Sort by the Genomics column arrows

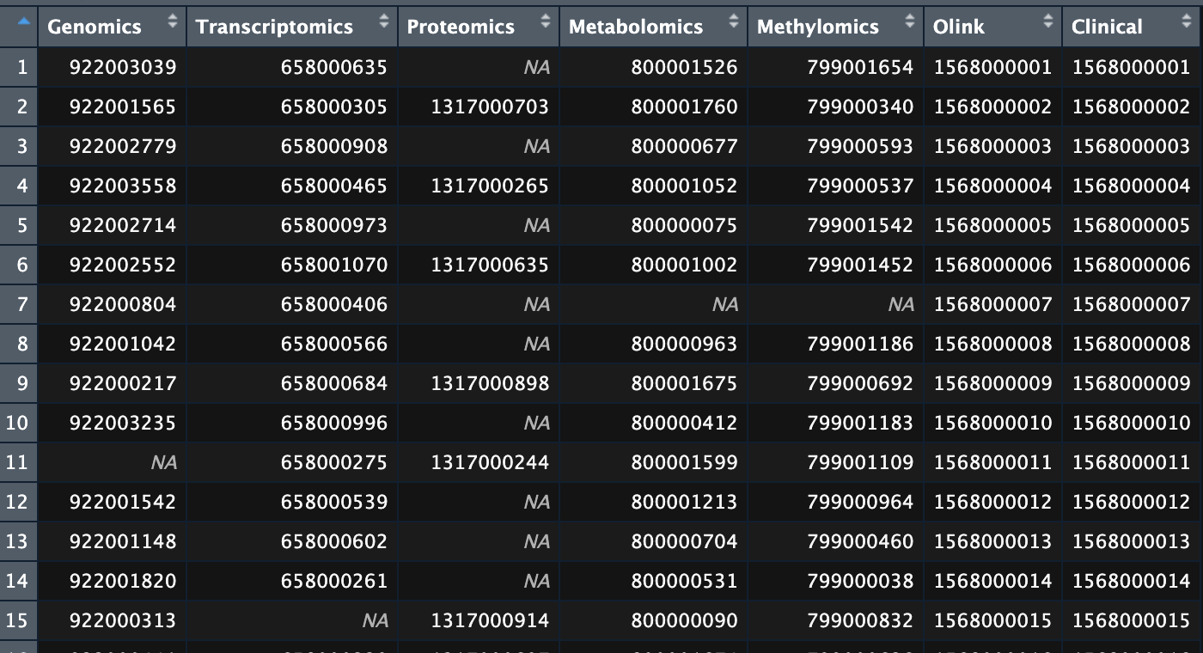tap(173, 21)
